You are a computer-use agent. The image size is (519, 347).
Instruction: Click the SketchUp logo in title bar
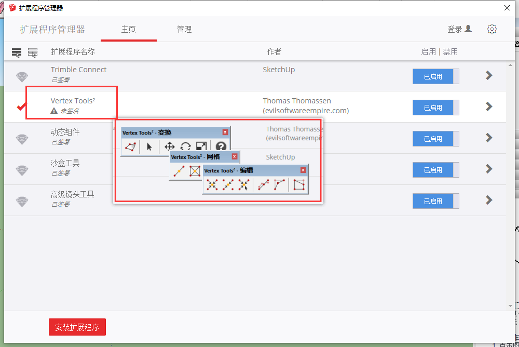[x=12, y=8]
